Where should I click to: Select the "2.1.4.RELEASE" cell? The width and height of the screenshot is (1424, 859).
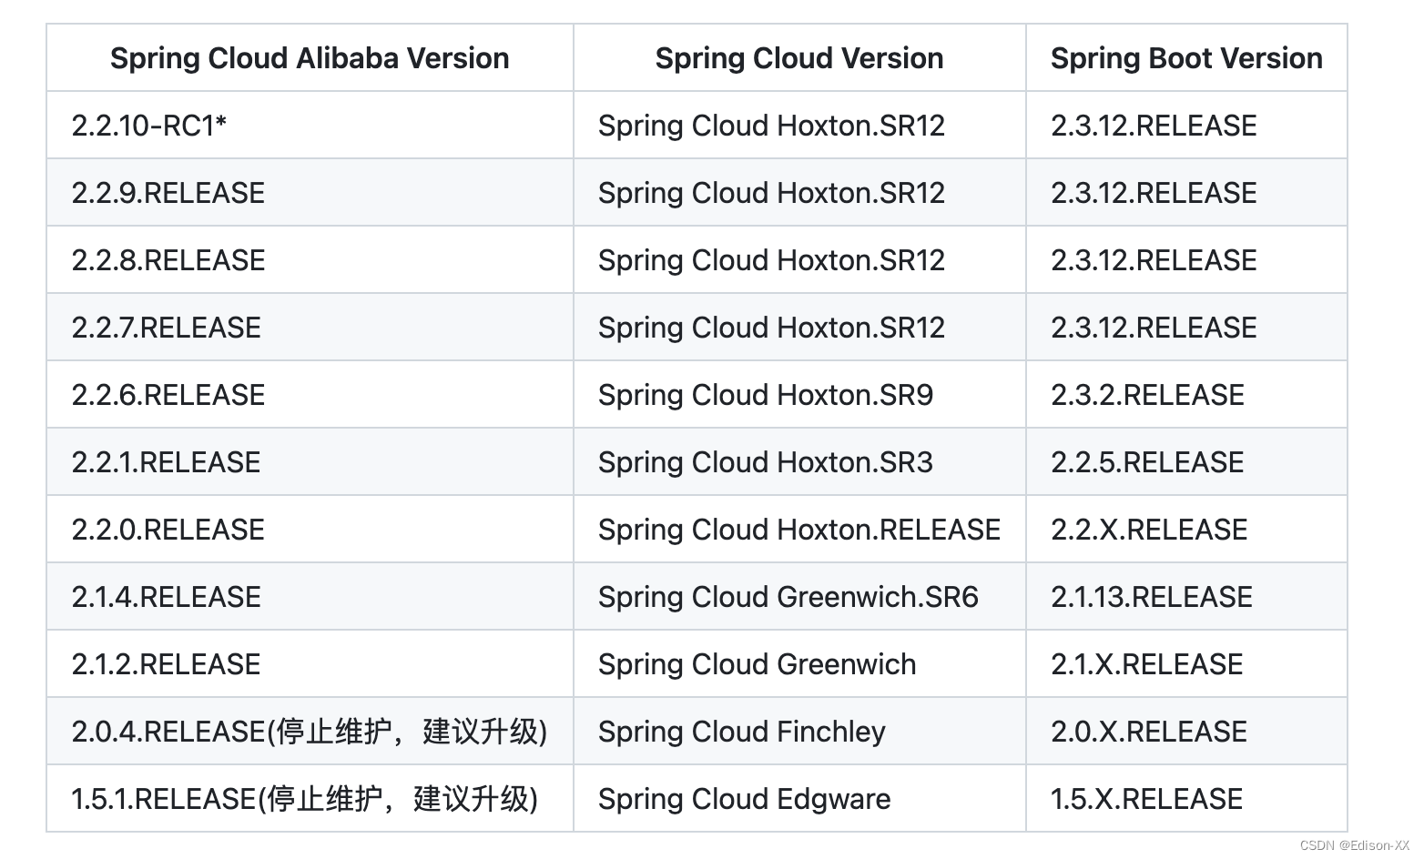point(310,597)
